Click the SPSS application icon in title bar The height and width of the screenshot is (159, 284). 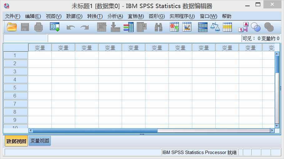pyautogui.click(x=7, y=6)
